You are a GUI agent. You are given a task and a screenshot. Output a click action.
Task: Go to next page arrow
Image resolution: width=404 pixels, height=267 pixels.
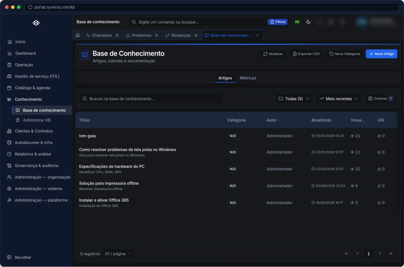(x=380, y=254)
